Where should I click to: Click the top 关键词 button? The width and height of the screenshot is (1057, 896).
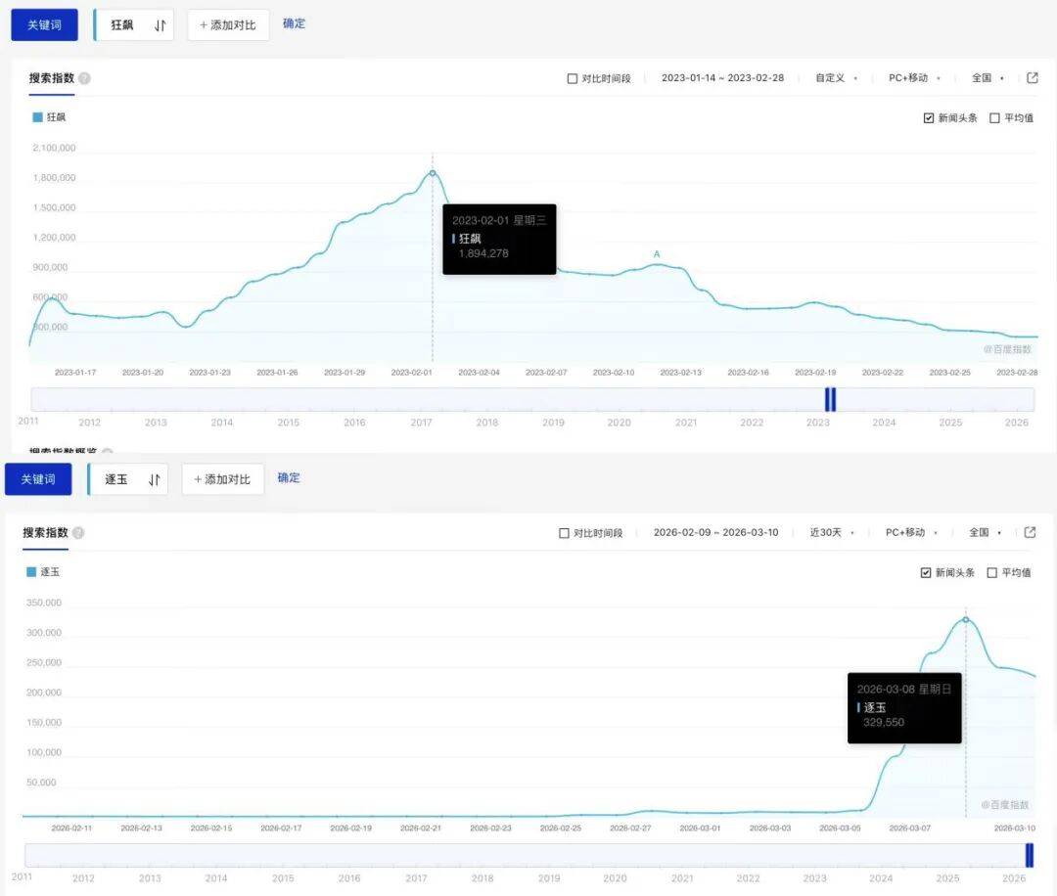44,25
